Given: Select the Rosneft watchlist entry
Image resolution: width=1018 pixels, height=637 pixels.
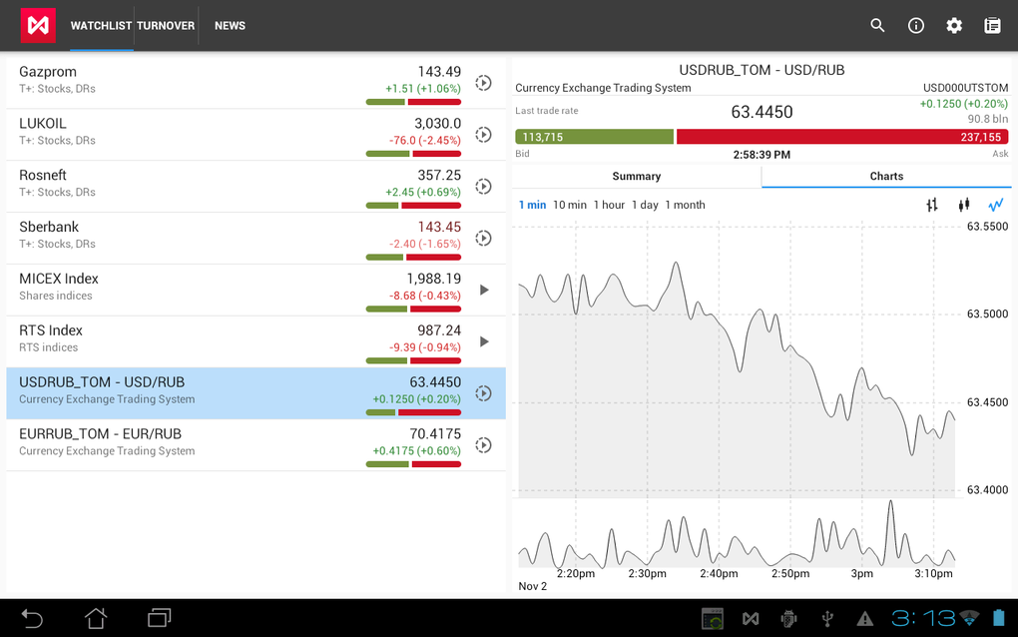Looking at the screenshot, I should [255, 187].
